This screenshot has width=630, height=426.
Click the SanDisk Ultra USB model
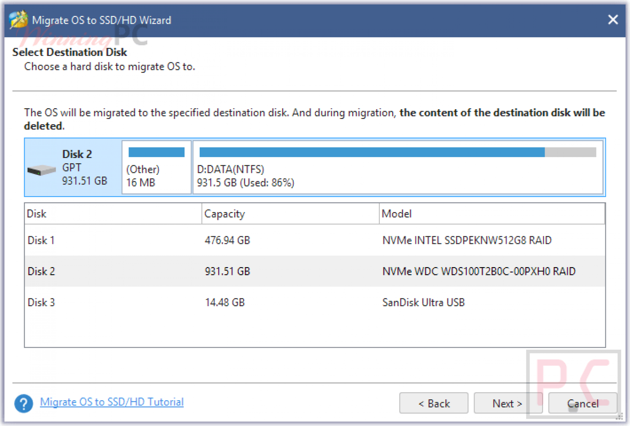click(x=423, y=302)
